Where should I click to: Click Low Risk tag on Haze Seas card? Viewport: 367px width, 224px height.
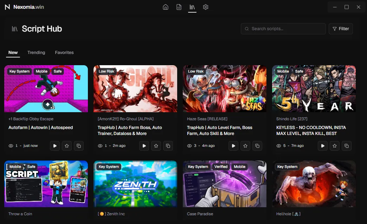coord(196,72)
